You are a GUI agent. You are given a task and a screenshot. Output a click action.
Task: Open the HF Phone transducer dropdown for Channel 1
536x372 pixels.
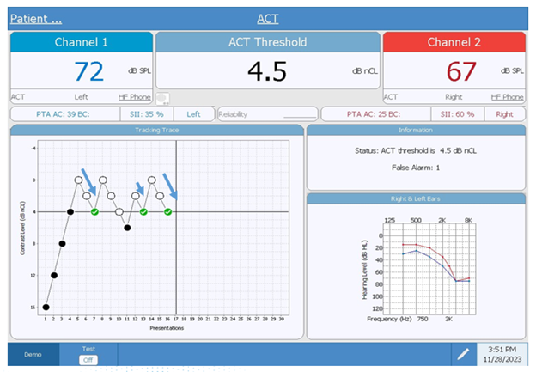[x=134, y=97]
